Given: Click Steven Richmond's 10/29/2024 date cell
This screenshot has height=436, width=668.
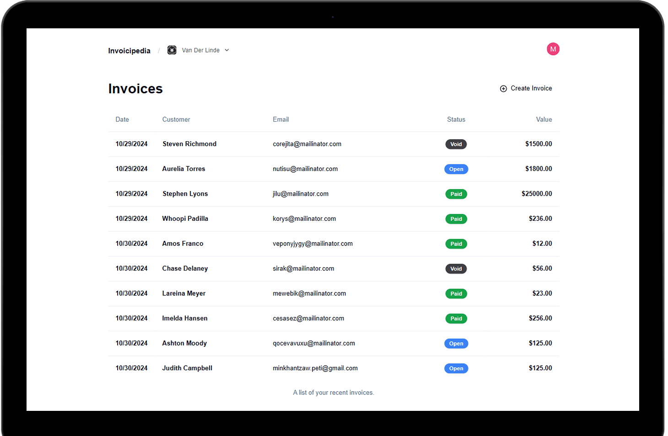Looking at the screenshot, I should [131, 144].
